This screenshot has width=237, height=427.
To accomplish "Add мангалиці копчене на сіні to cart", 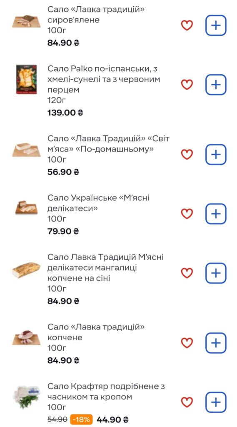I will [216, 273].
